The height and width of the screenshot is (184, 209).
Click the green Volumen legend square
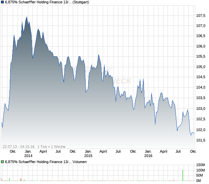tap(2, 162)
